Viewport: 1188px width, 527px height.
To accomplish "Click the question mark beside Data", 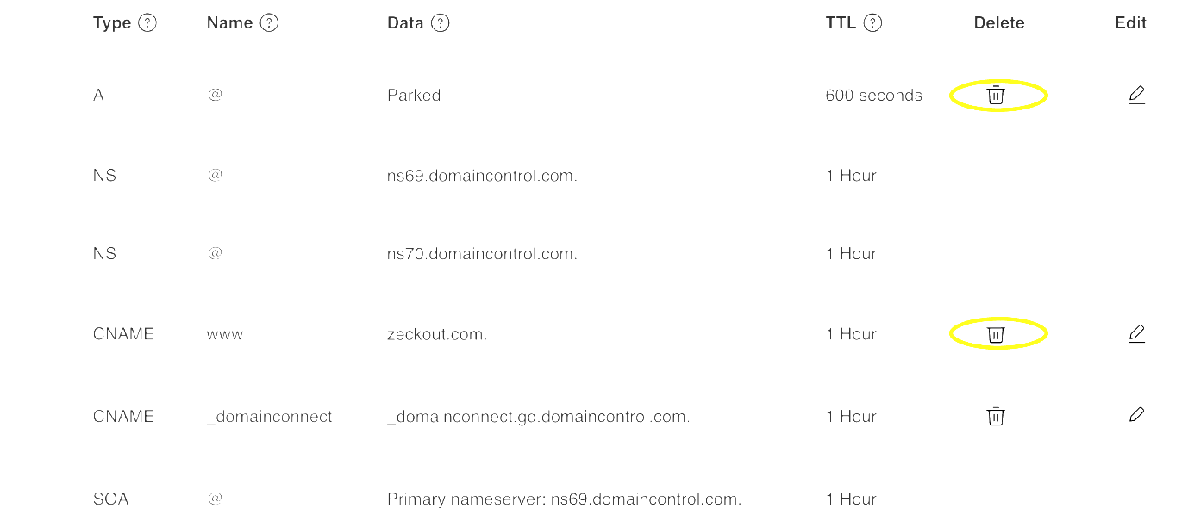I will click(x=441, y=23).
